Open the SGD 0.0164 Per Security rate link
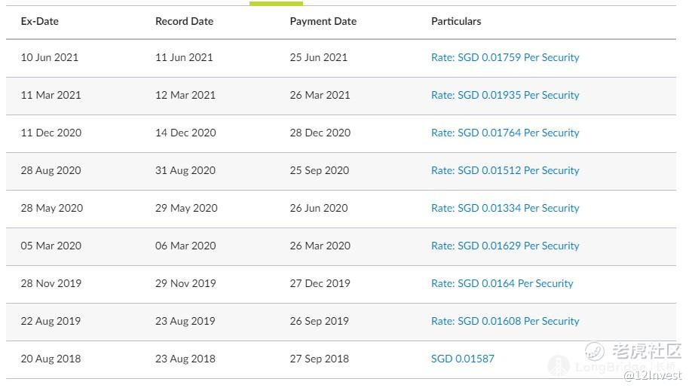The height and width of the screenshot is (391, 695). point(502,283)
